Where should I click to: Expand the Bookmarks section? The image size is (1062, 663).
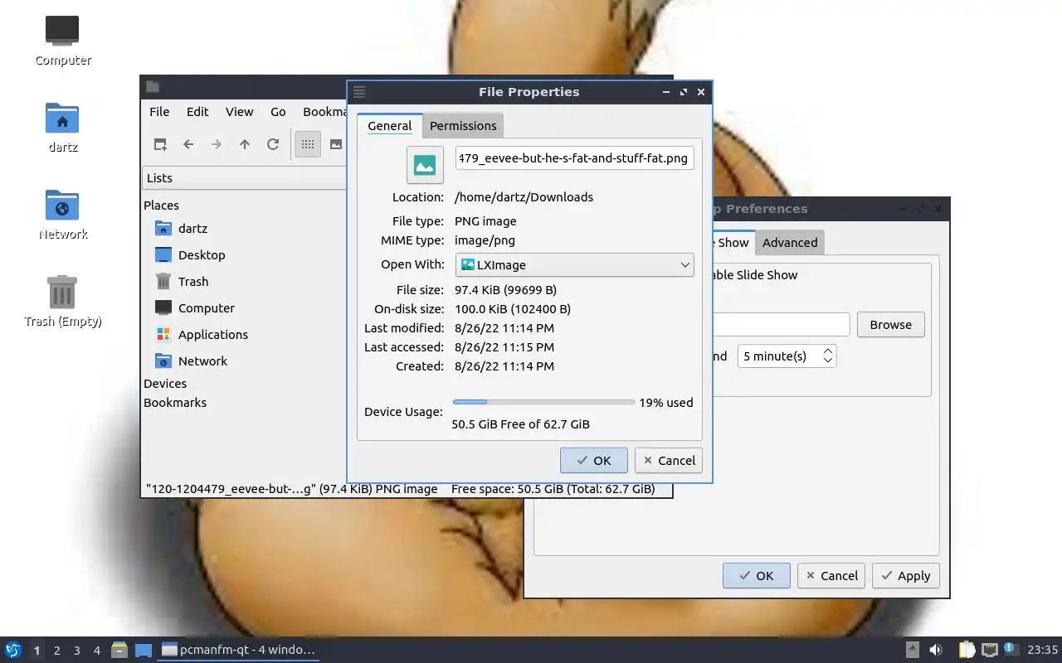coord(175,403)
